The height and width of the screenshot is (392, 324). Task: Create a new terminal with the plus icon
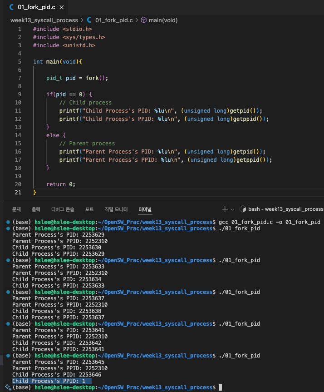point(225,209)
